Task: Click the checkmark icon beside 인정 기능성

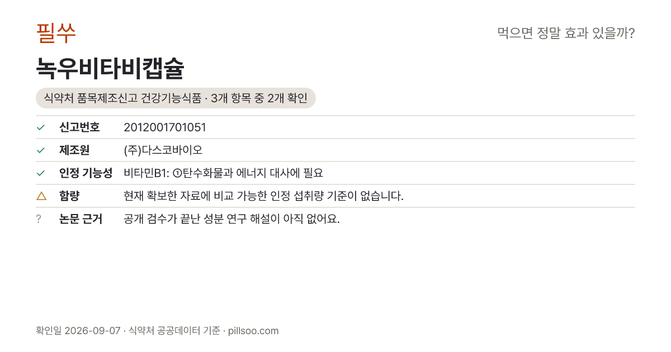Action: [x=40, y=173]
